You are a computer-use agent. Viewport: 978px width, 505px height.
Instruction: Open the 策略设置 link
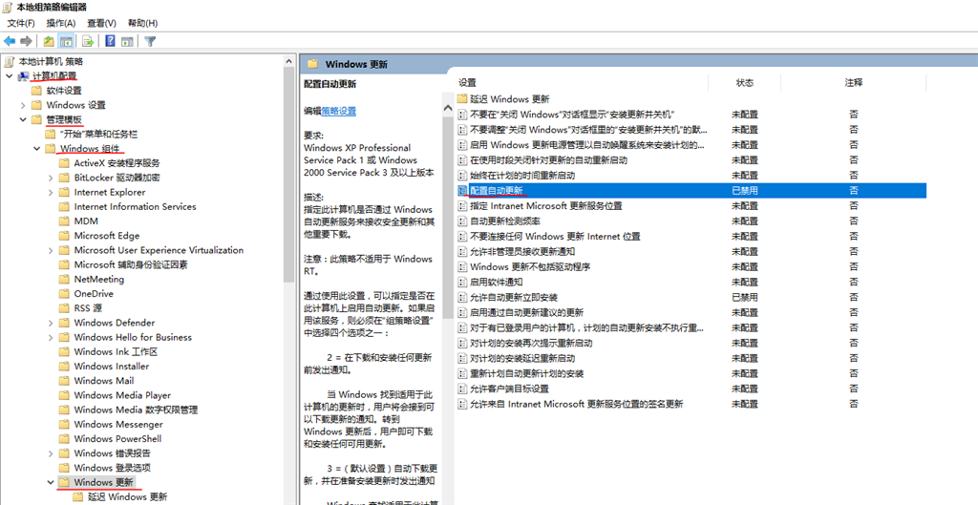pos(339,111)
